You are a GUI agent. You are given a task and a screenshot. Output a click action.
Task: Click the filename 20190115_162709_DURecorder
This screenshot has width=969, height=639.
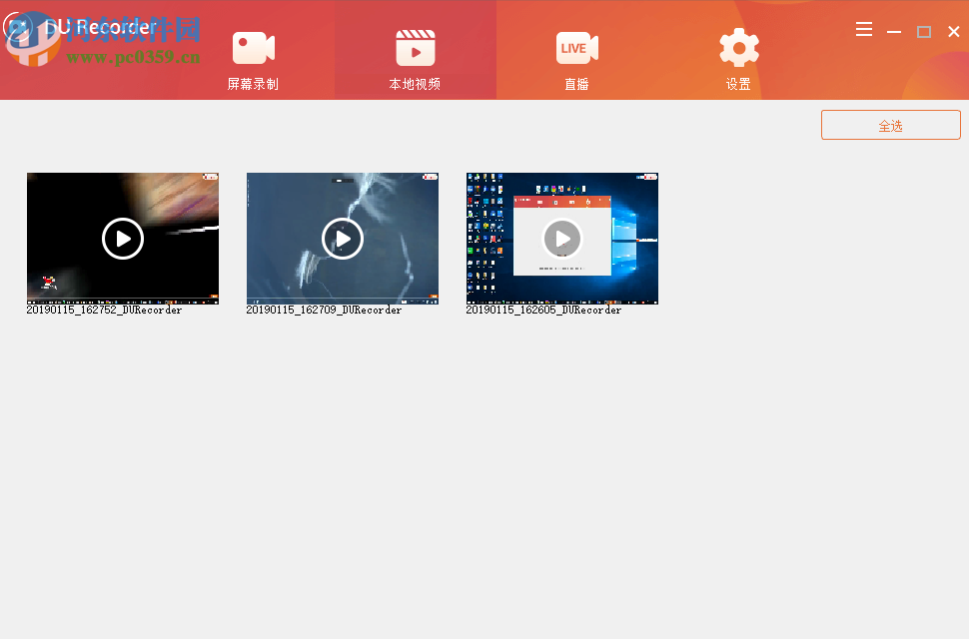tap(323, 310)
